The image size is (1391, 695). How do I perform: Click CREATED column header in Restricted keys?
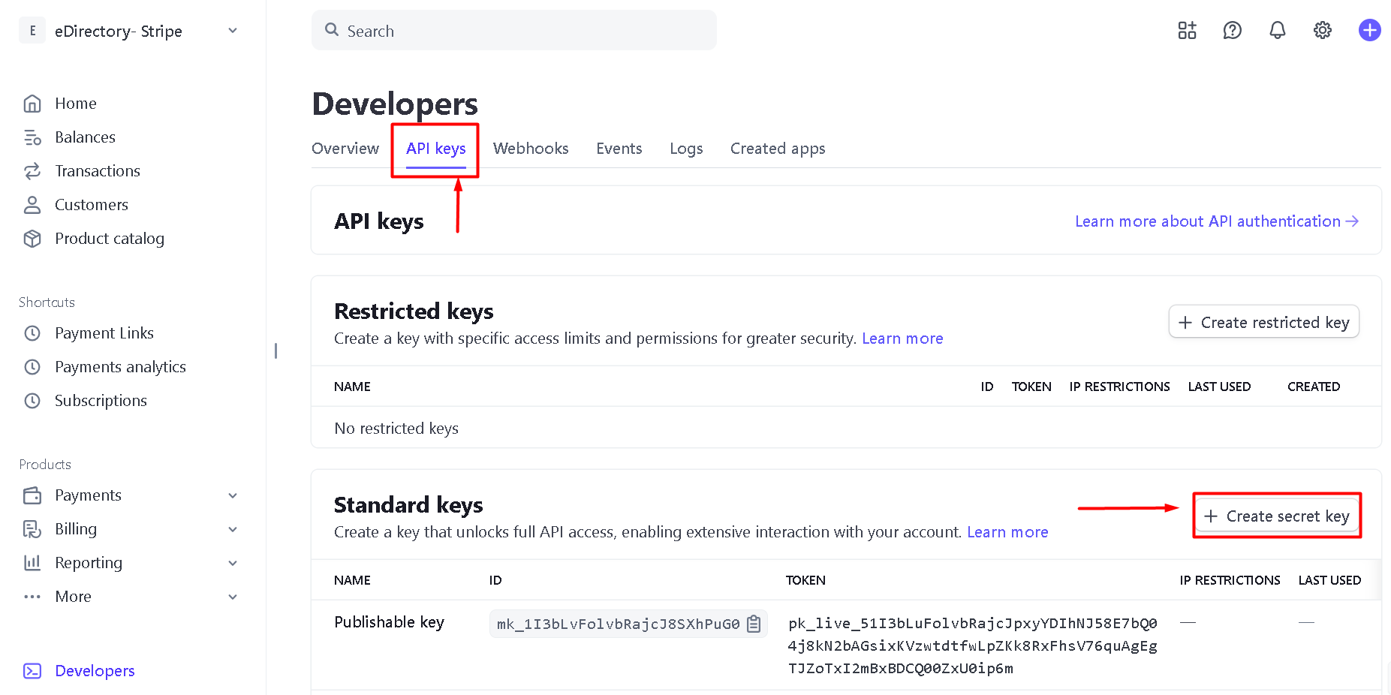pos(1314,387)
